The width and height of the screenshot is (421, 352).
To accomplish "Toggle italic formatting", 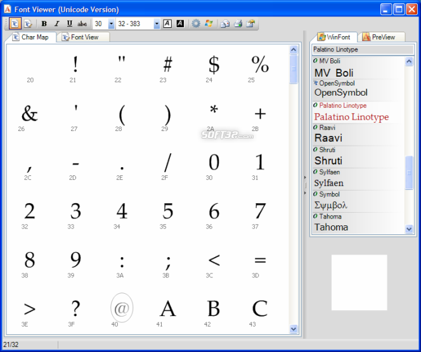I will point(56,23).
